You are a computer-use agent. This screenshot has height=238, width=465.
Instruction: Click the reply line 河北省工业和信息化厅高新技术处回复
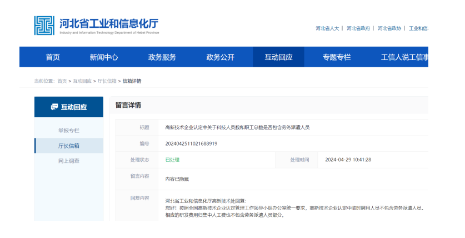206,201
